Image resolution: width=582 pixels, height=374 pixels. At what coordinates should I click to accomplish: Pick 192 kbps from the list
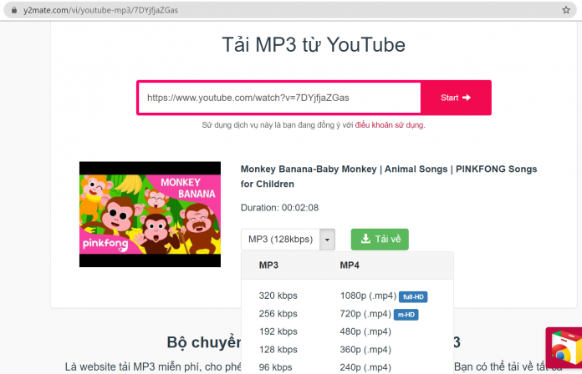point(278,331)
